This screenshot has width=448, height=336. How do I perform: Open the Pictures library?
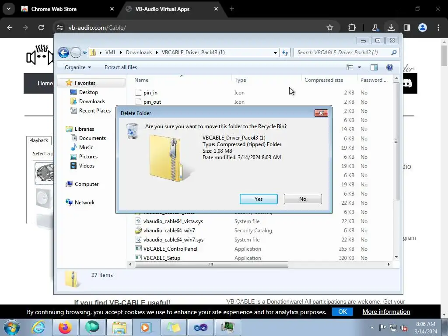coord(88,157)
